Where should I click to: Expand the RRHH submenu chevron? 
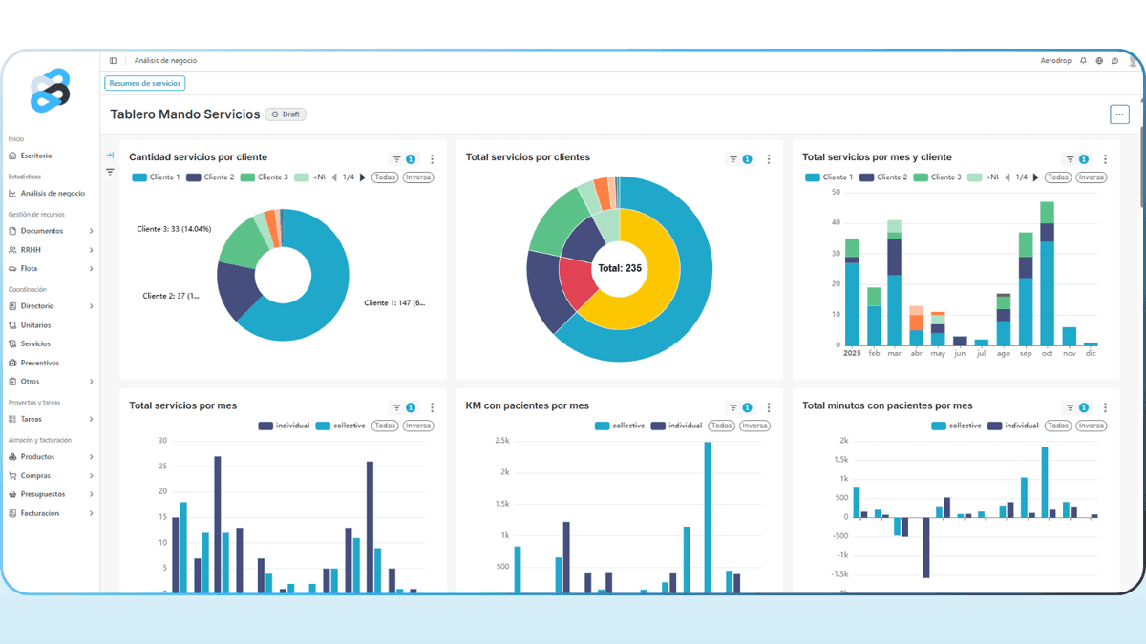pos(92,250)
